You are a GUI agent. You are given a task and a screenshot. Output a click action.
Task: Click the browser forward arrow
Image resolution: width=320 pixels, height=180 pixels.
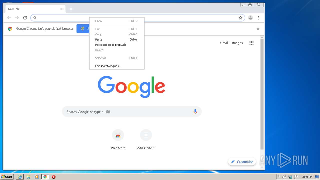(17, 18)
